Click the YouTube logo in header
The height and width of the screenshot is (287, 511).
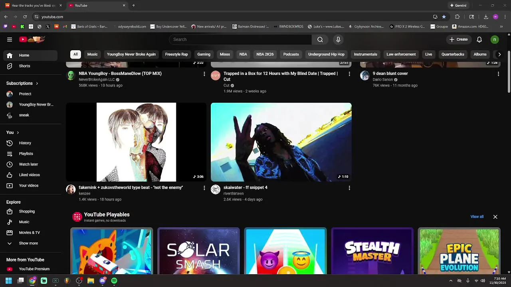[32, 39]
